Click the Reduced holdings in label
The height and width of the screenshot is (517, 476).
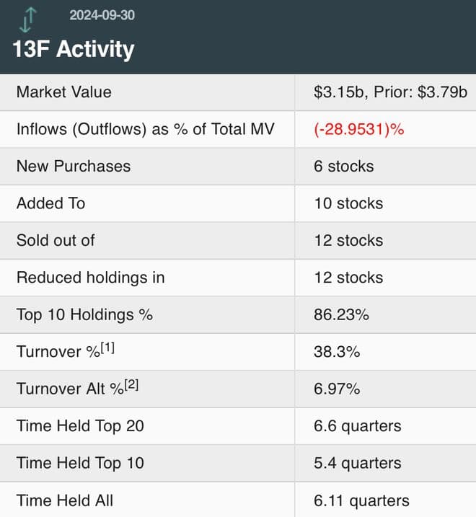pyautogui.click(x=90, y=278)
